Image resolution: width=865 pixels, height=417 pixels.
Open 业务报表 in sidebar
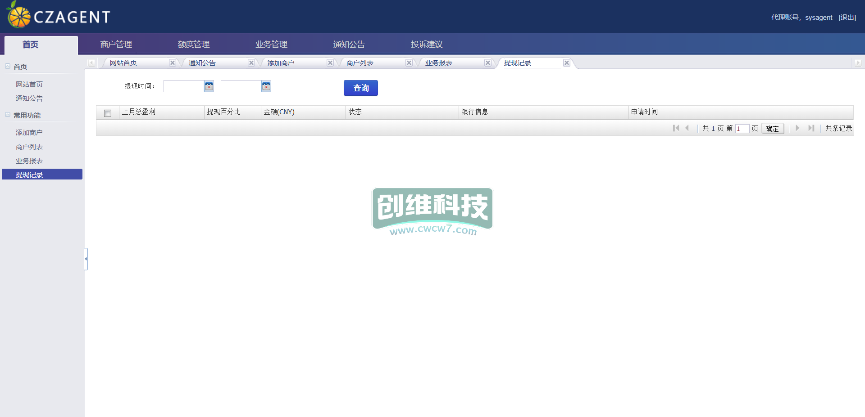[29, 161]
